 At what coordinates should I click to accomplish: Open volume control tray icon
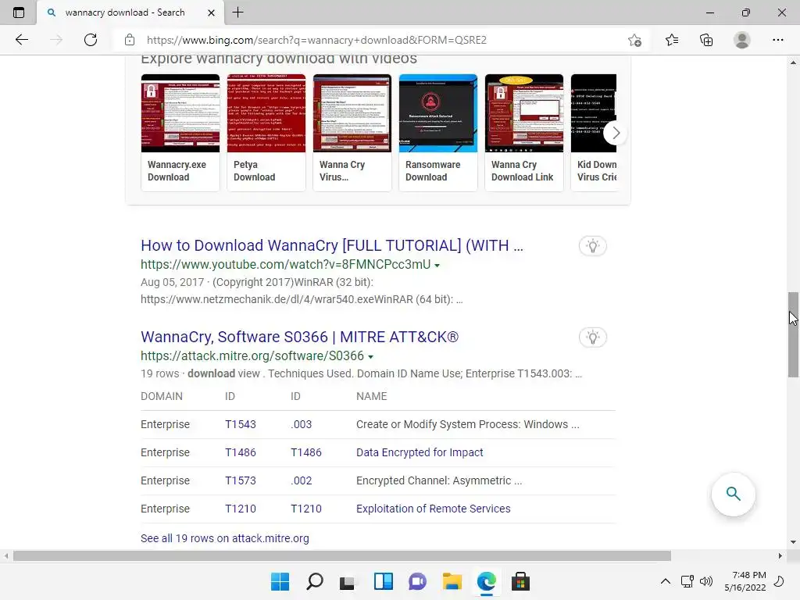706,581
